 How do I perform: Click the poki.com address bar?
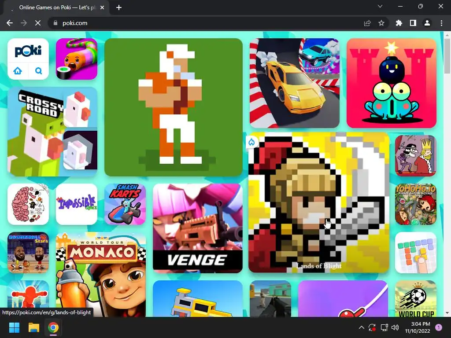click(207, 23)
